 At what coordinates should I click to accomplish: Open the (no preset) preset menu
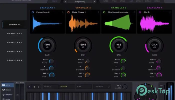tap(80, 1)
